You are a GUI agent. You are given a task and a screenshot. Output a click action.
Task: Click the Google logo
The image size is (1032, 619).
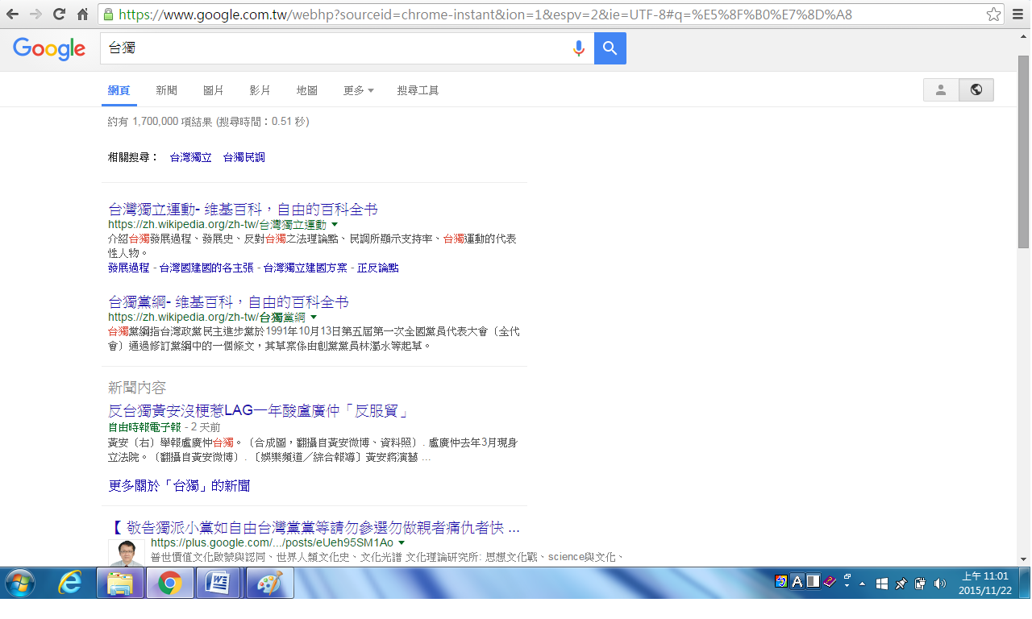tap(49, 49)
